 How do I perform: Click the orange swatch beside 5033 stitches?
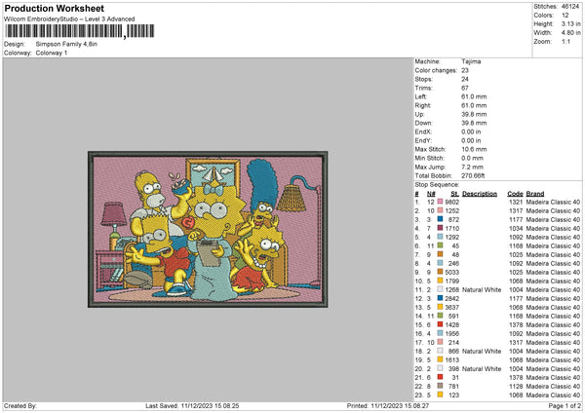point(441,272)
